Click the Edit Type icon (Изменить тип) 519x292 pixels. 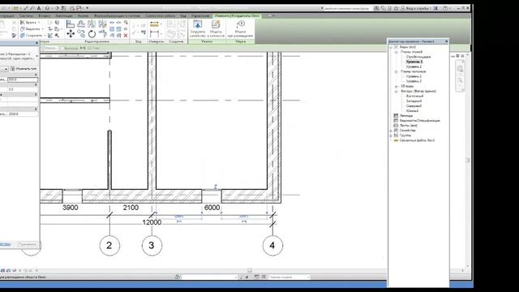coord(24,68)
